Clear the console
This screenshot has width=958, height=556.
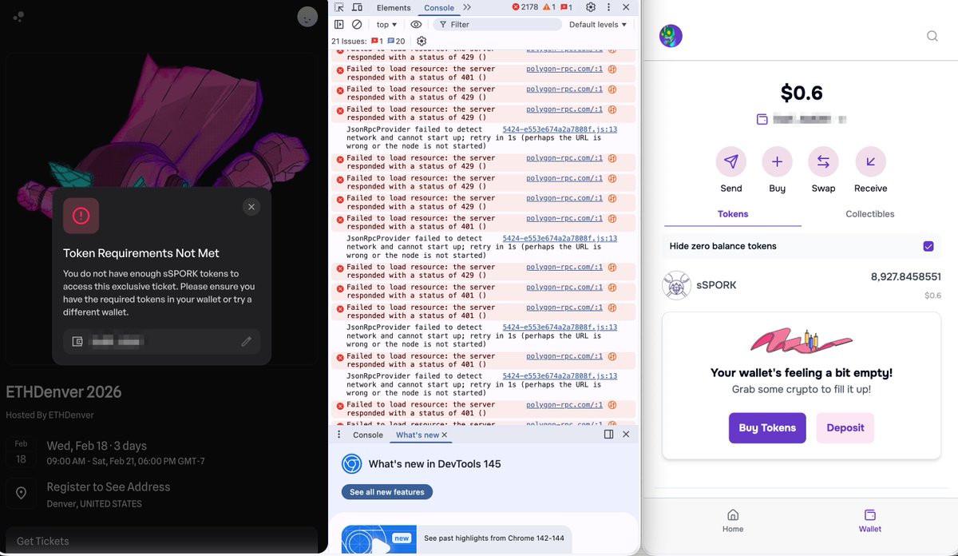pyautogui.click(x=357, y=25)
